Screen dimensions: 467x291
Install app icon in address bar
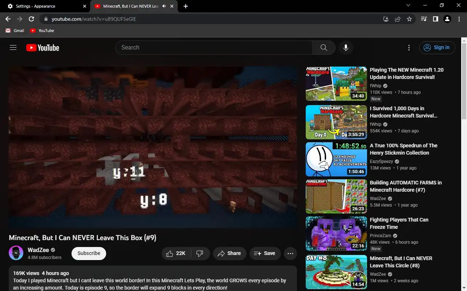click(386, 19)
